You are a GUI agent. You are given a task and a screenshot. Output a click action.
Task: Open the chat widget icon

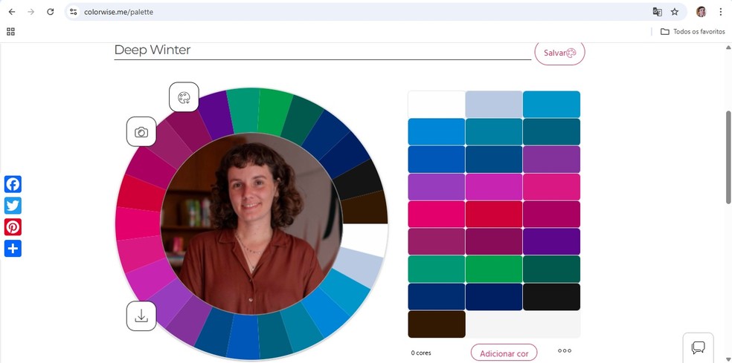coord(698,347)
